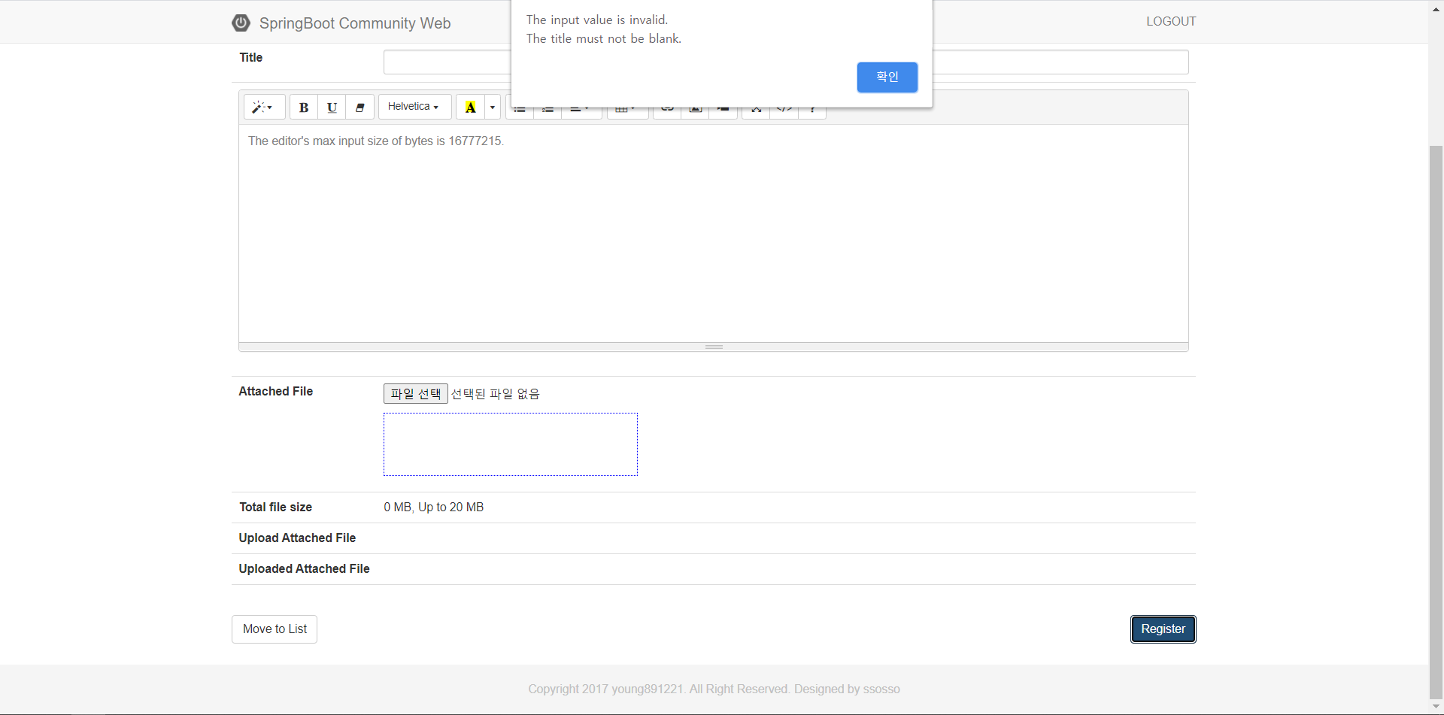Apply the yellow highlighted A color button
The height and width of the screenshot is (715, 1444).
470,108
